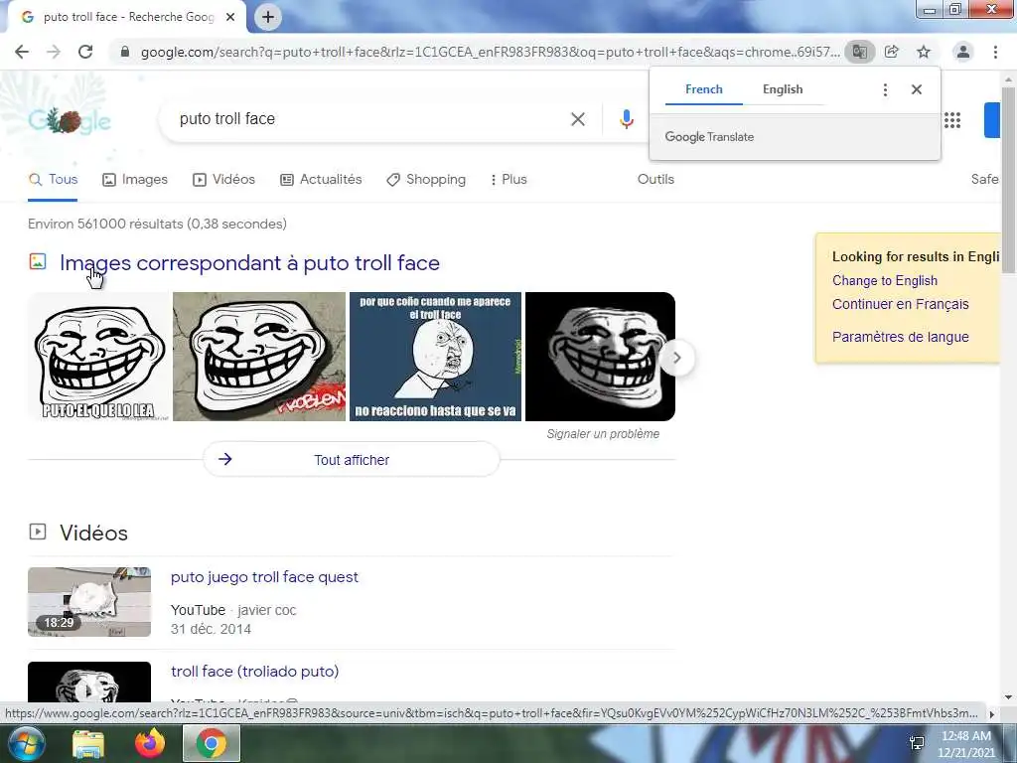Open File Explorer from taskbar

pyautogui.click(x=88, y=744)
